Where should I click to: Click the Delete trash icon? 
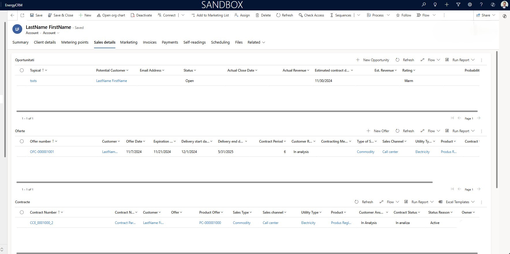click(x=257, y=15)
